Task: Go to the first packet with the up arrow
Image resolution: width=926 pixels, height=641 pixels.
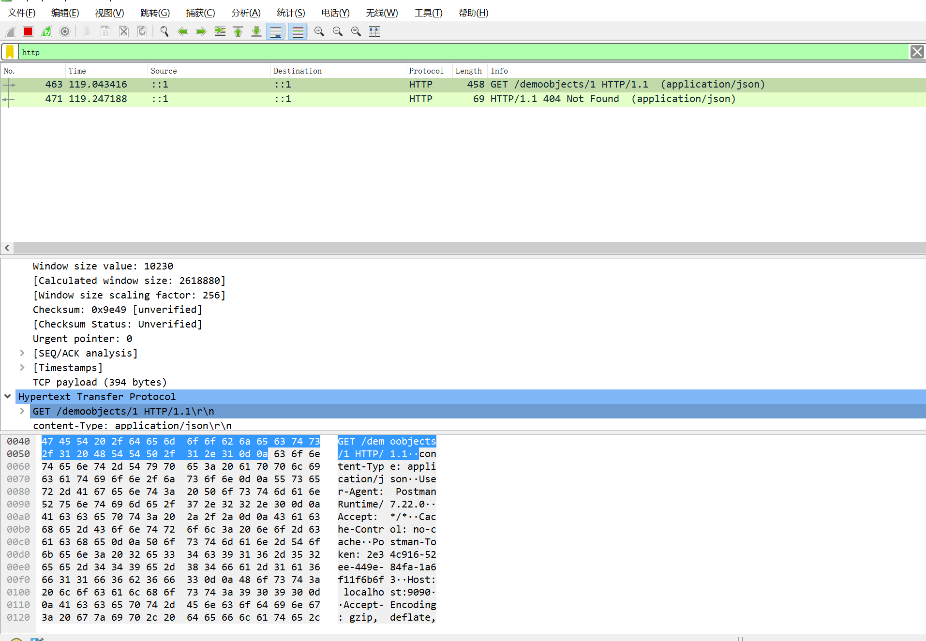Action: coord(238,31)
